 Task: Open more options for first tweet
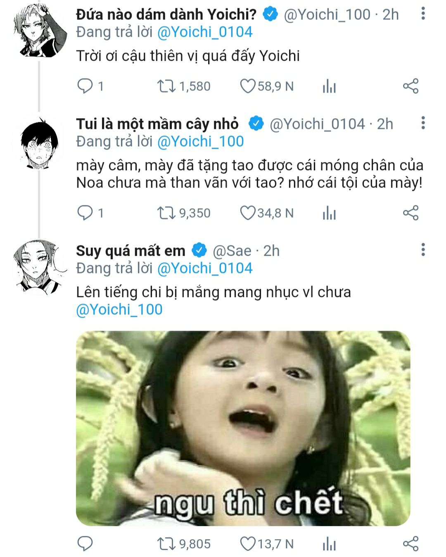point(423,14)
